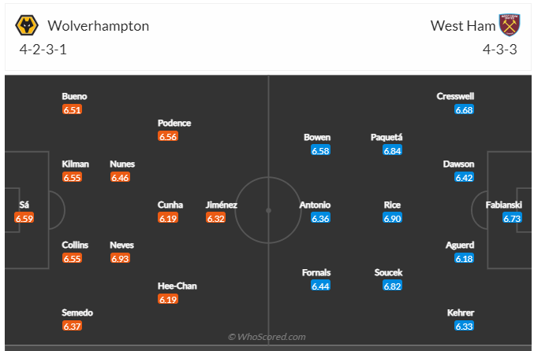The width and height of the screenshot is (534, 351).
Task: Click the Wolverhampton club crest icon
Action: click(x=27, y=26)
